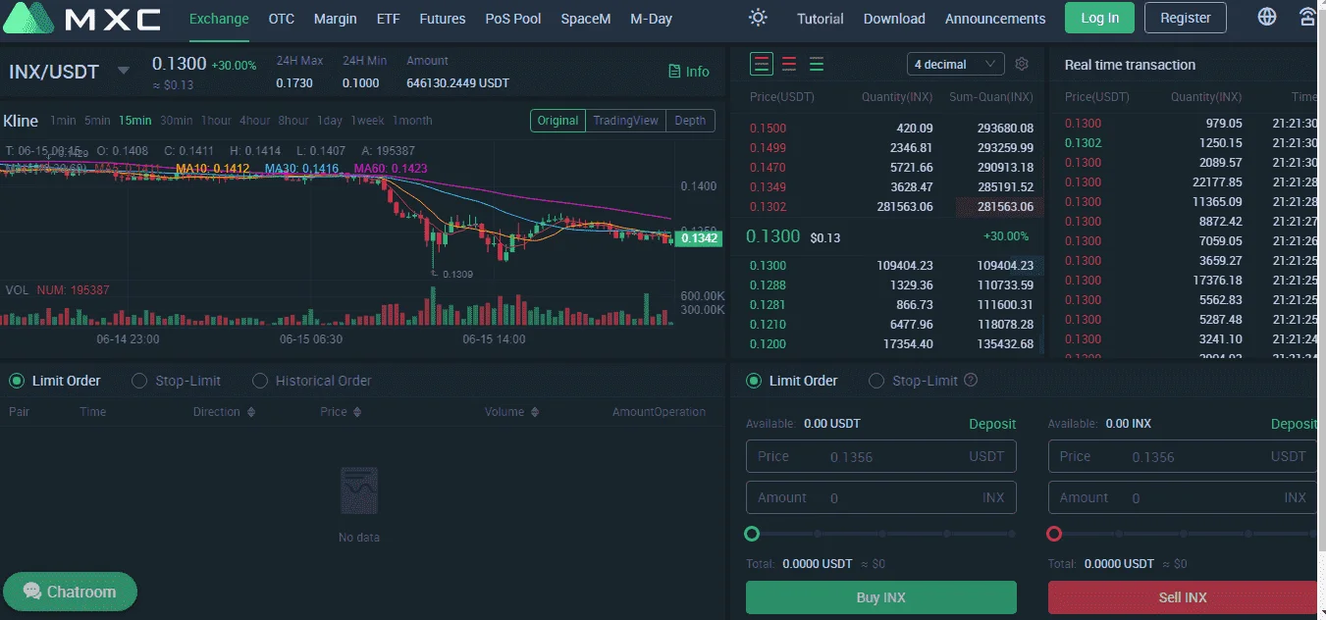Open the Exchange tab
The image size is (1326, 620).
click(219, 19)
